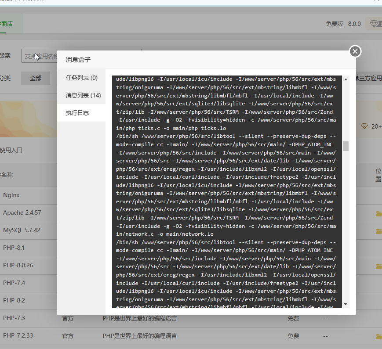Click the 第三方应用 category on the right

pos(369,78)
